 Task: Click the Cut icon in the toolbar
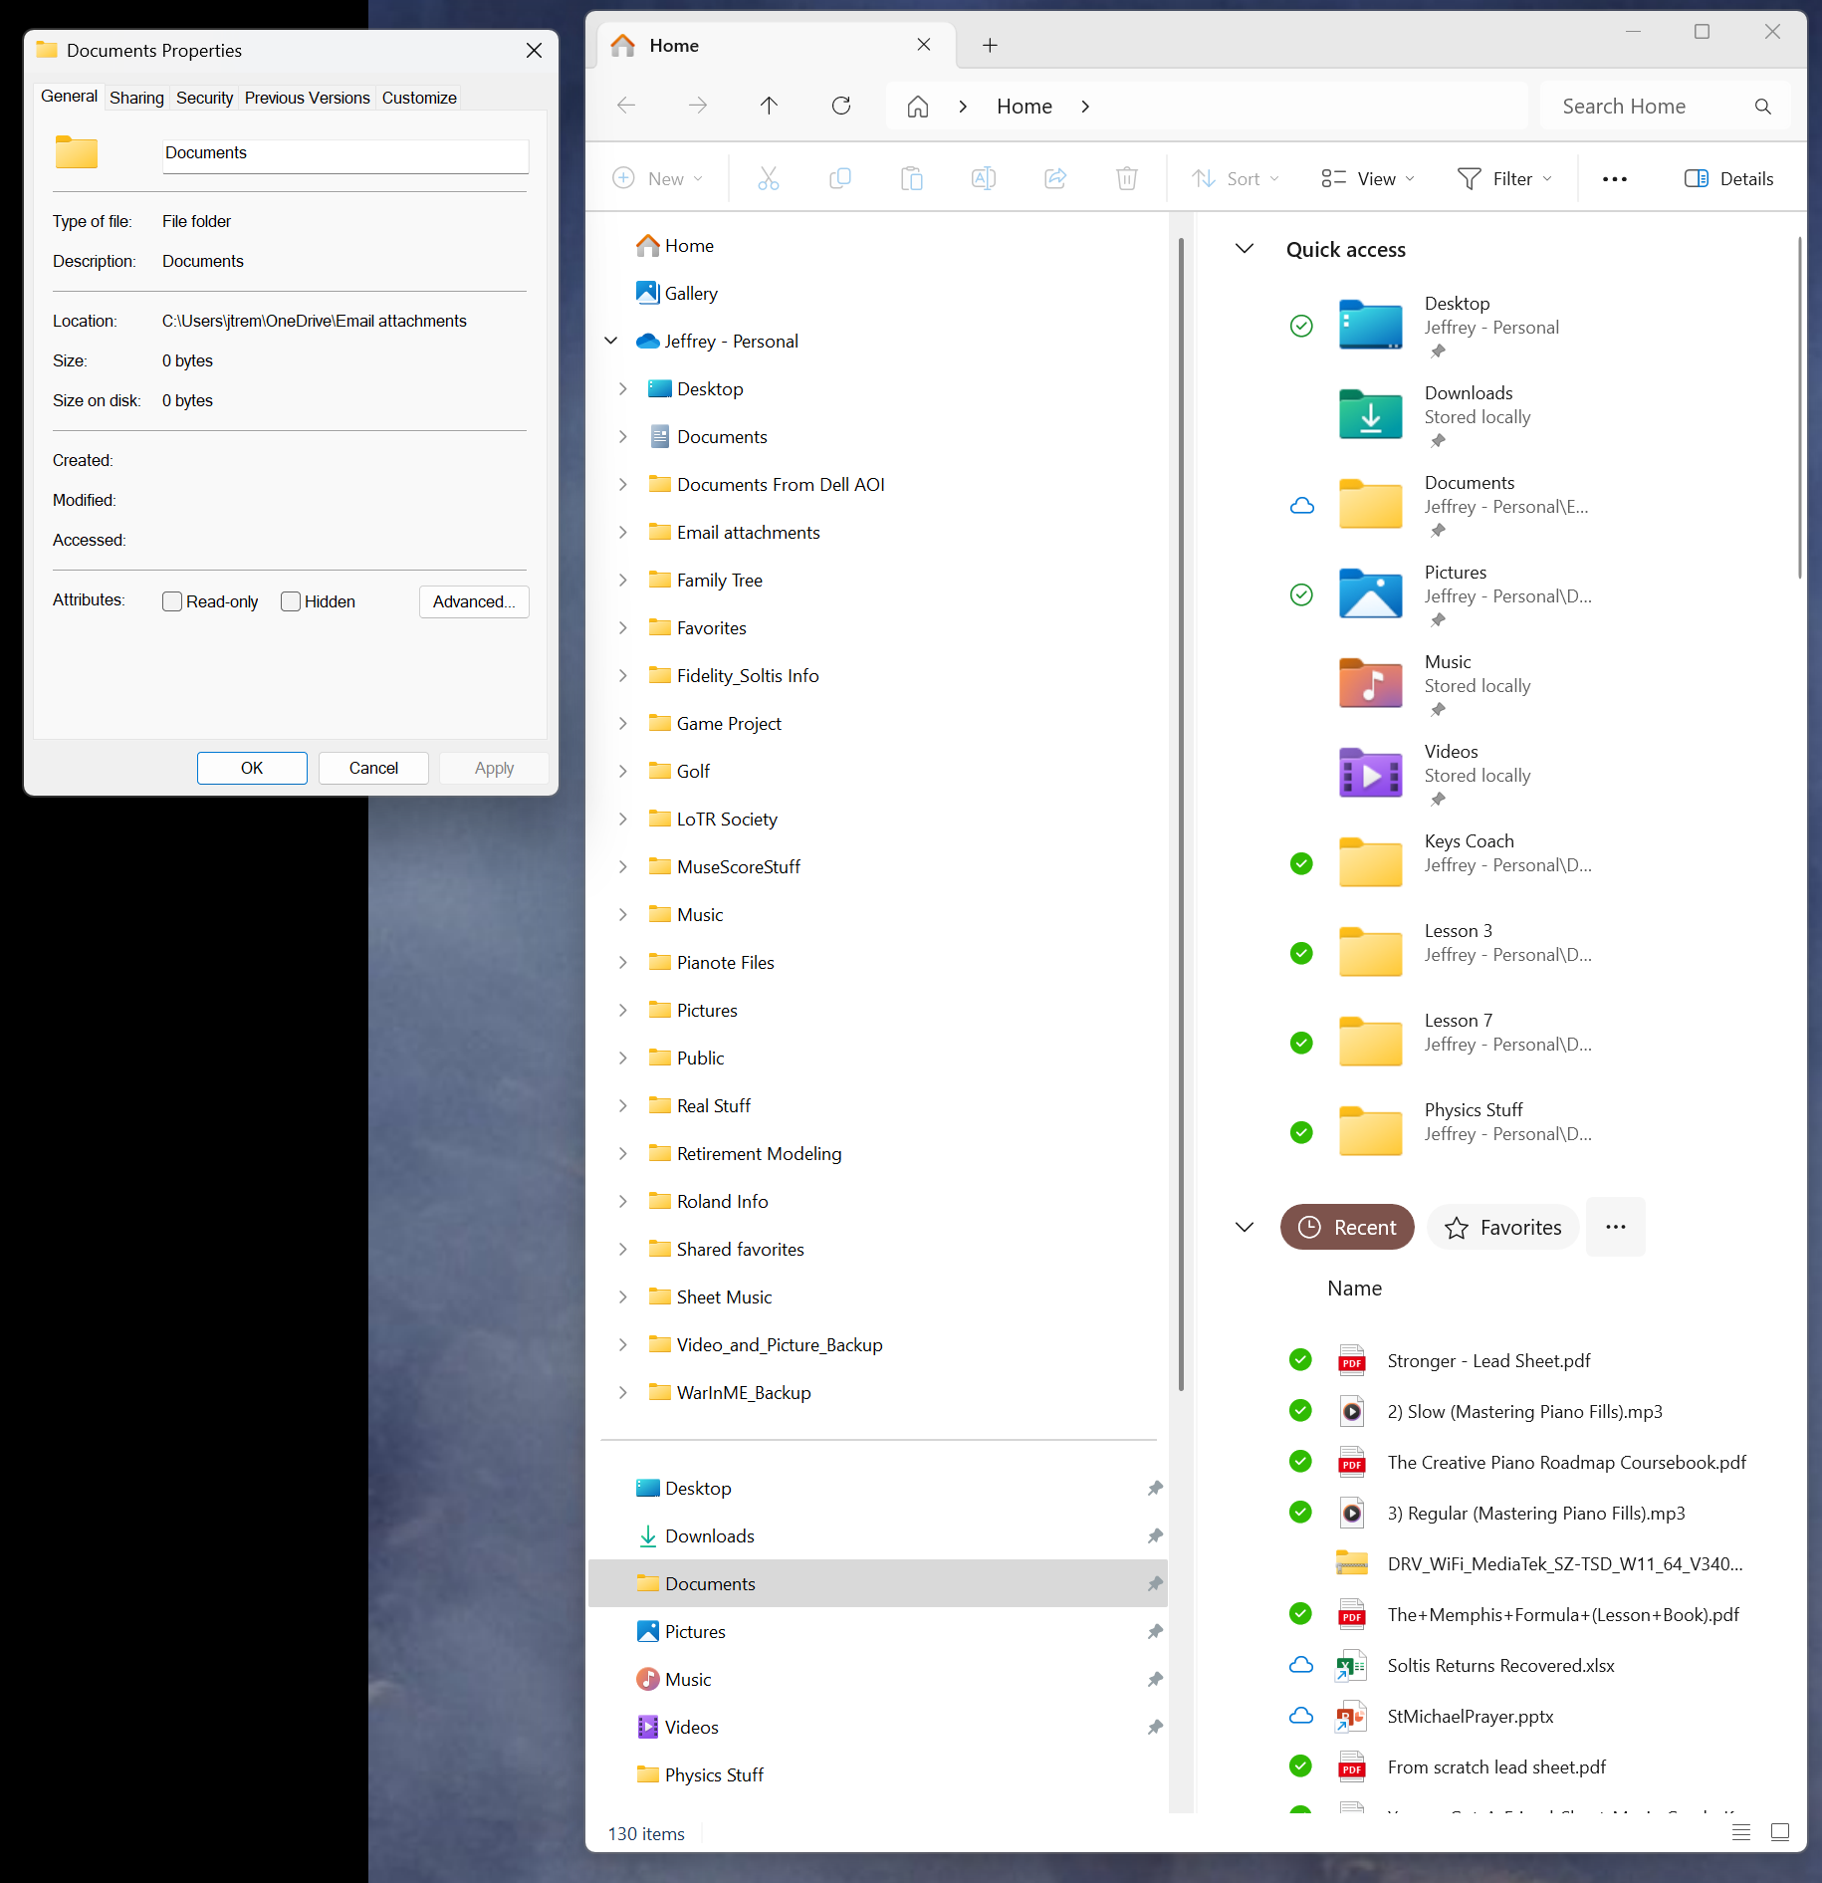tap(768, 178)
